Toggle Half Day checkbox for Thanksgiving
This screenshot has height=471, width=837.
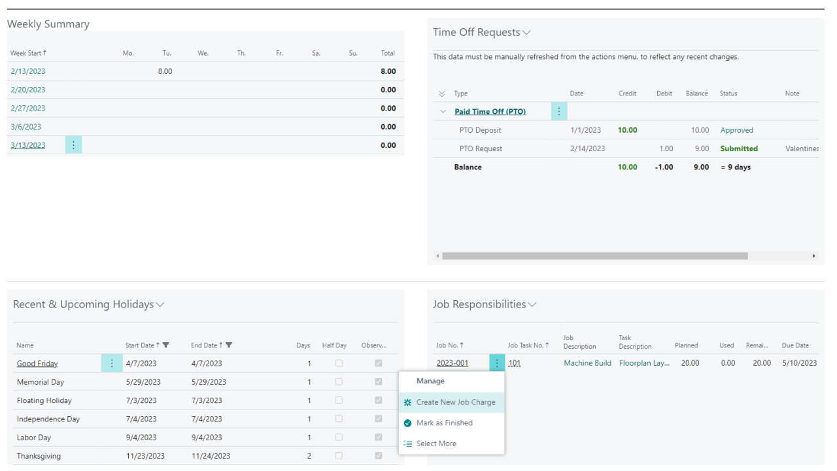(339, 455)
